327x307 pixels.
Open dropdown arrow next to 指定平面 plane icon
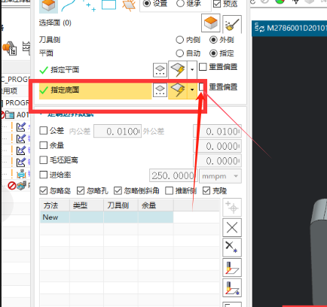(192, 69)
